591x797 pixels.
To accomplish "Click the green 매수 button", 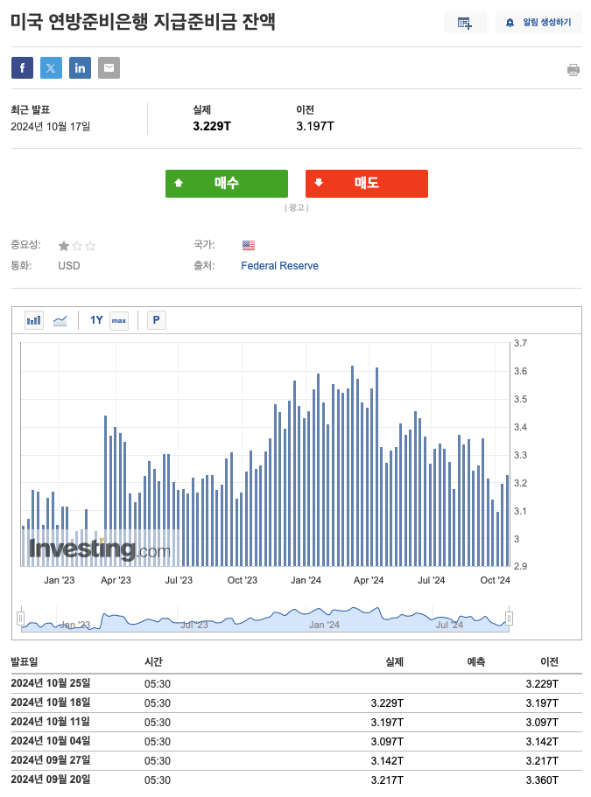I will [227, 183].
